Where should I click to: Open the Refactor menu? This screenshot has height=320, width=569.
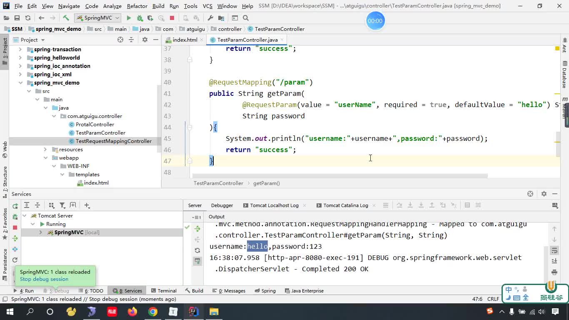click(x=137, y=6)
